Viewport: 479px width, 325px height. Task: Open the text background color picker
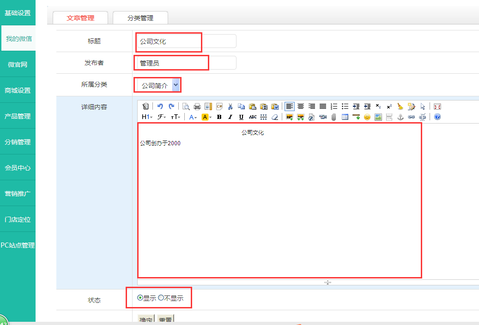pos(206,117)
